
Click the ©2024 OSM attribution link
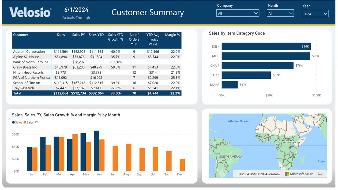pos(248,174)
